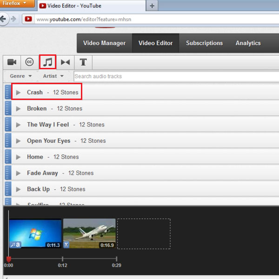This screenshot has width=279, height=279.
Task: Open a new tab with plus button
Action: click(x=152, y=6)
